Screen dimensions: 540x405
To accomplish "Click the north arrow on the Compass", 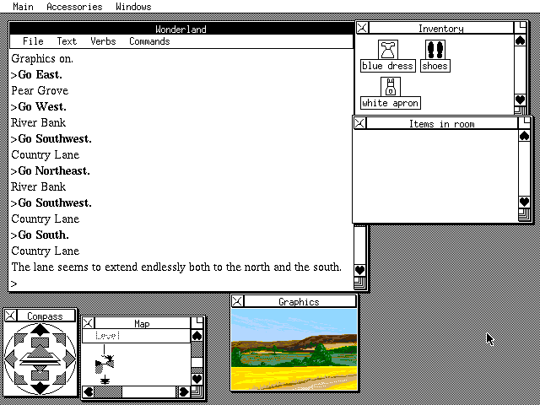I will (40, 330).
